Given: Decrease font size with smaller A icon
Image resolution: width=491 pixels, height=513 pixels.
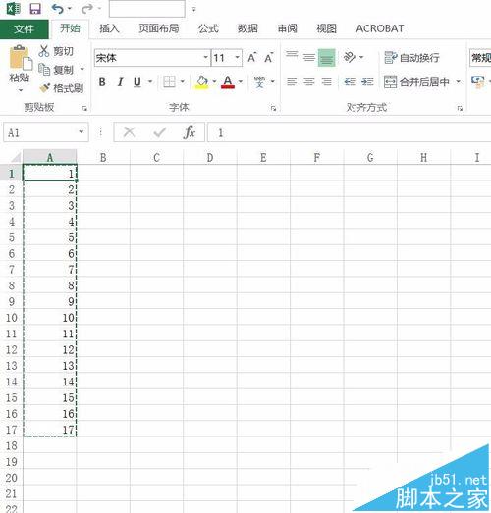Looking at the screenshot, I should pos(269,58).
